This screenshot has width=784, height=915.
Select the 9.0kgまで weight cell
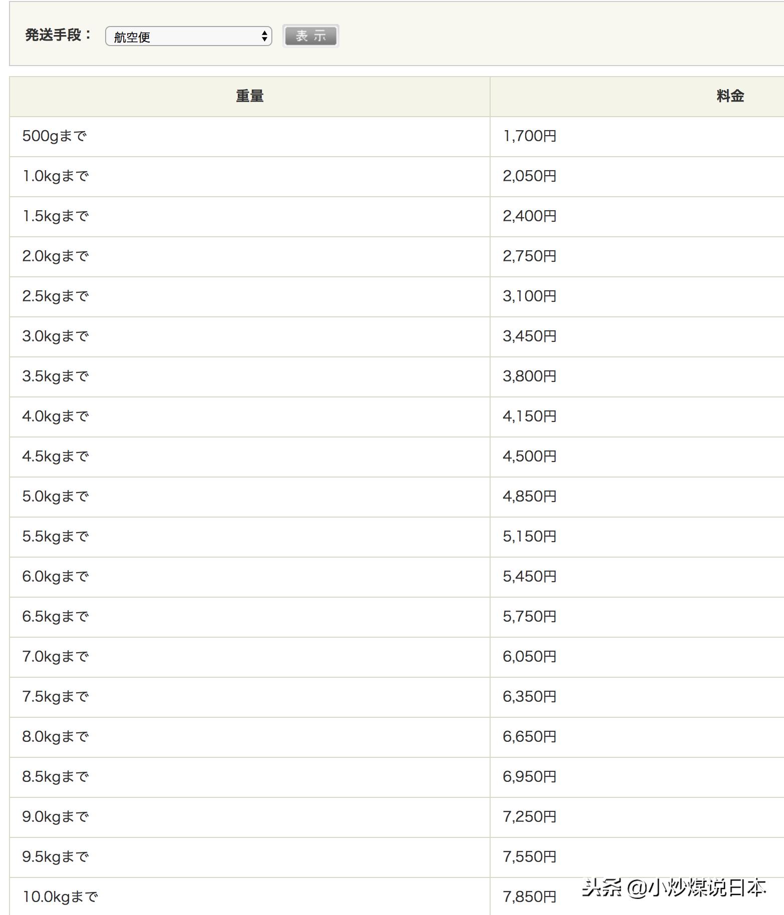tap(56, 817)
